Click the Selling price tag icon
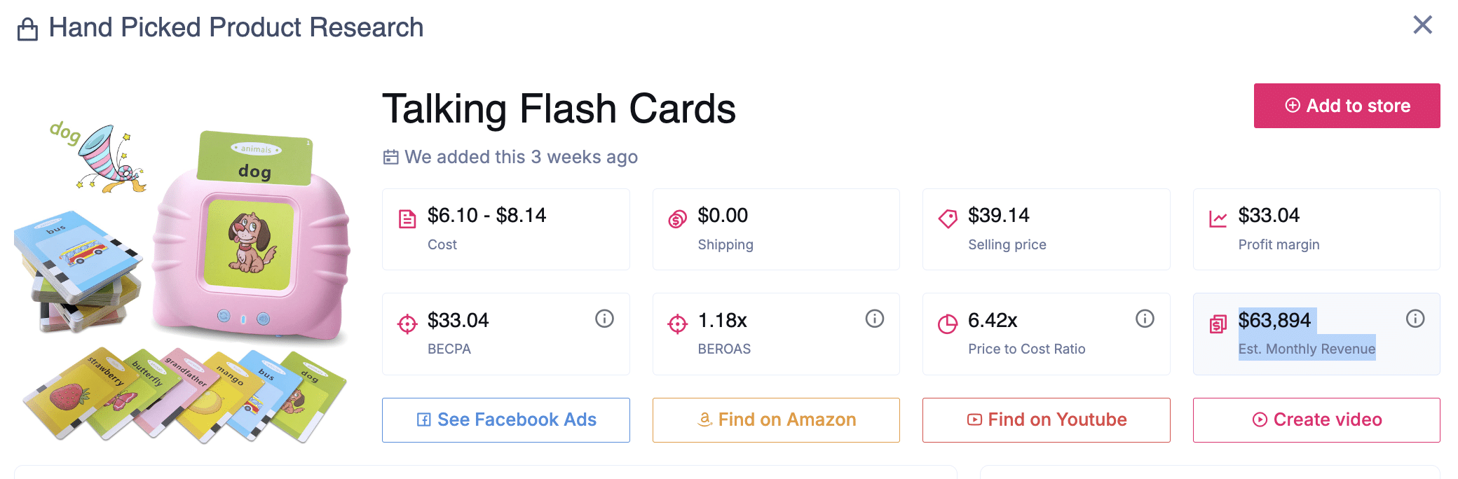The width and height of the screenshot is (1458, 479). click(x=948, y=218)
